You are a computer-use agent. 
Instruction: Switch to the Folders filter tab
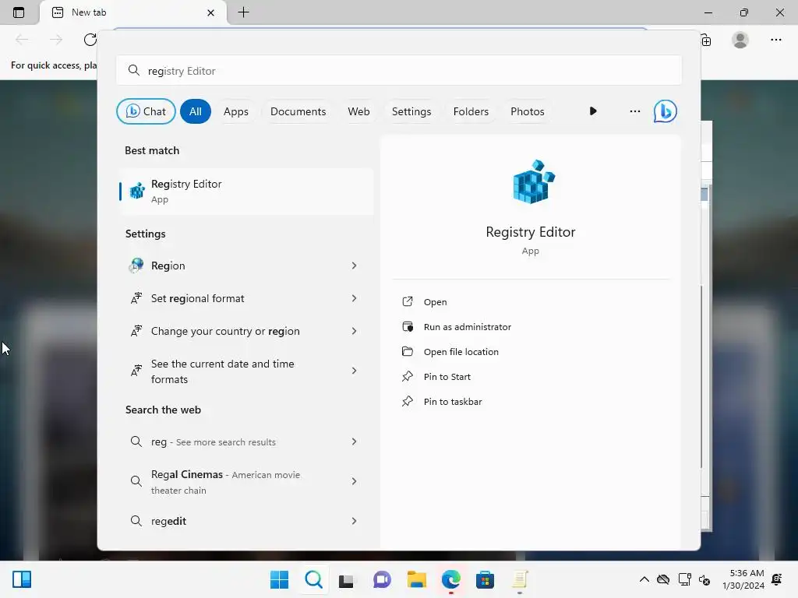pos(471,111)
